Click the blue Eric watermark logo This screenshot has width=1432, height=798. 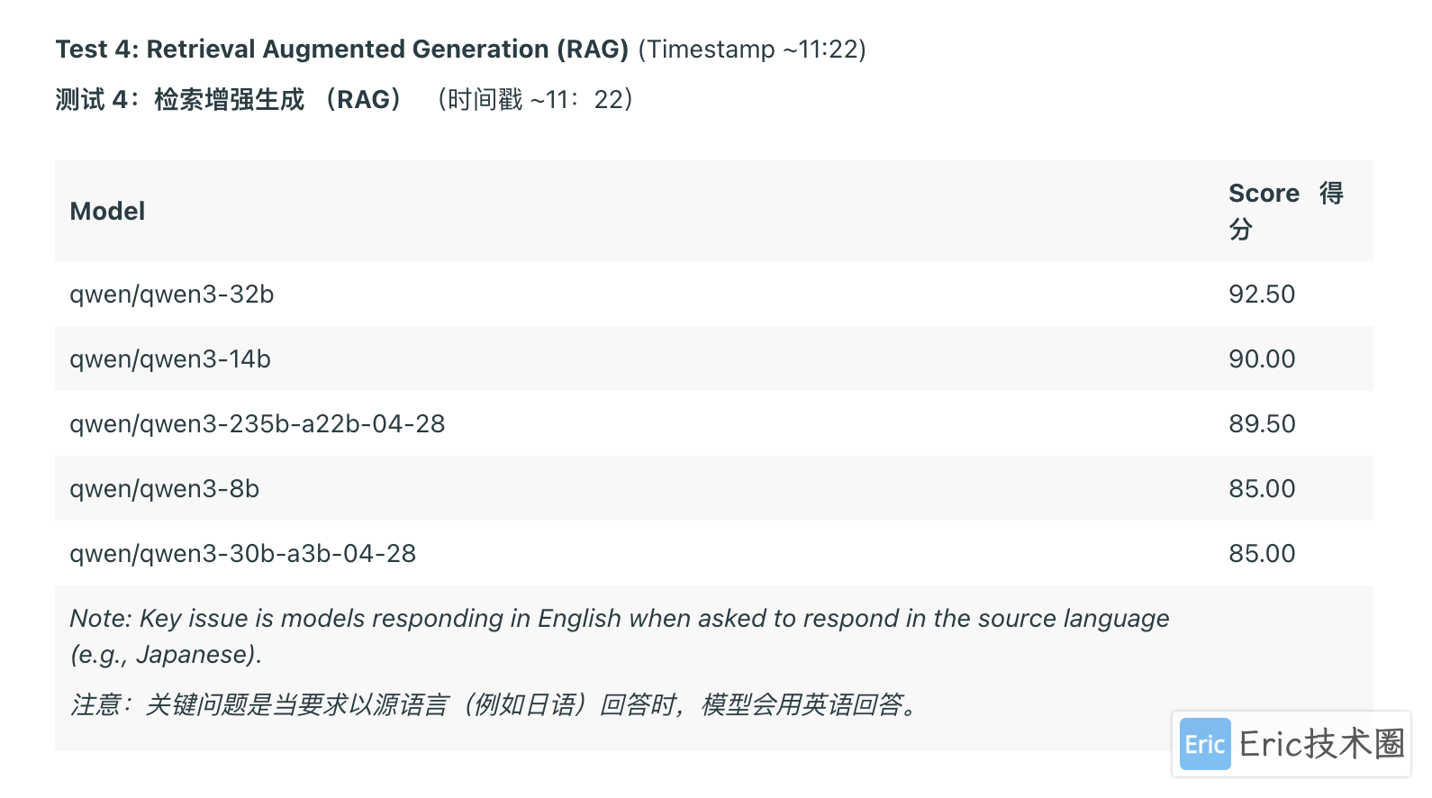[x=1205, y=744]
